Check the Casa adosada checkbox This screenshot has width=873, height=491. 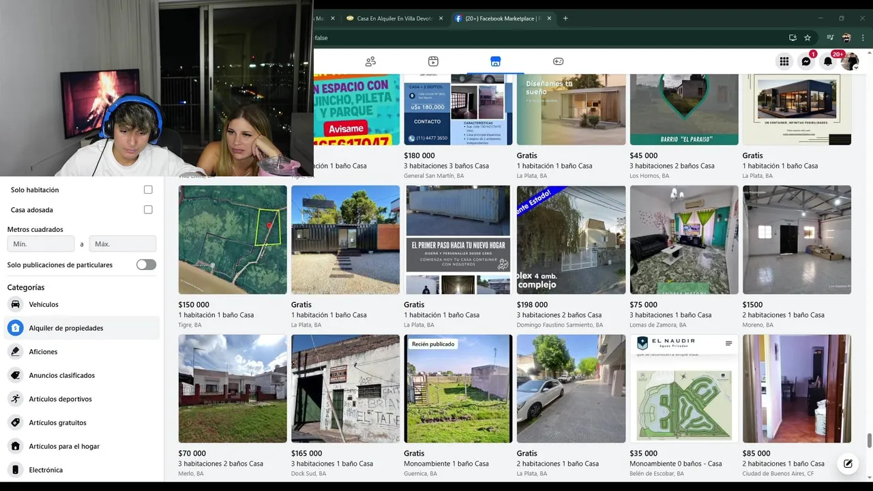click(148, 210)
